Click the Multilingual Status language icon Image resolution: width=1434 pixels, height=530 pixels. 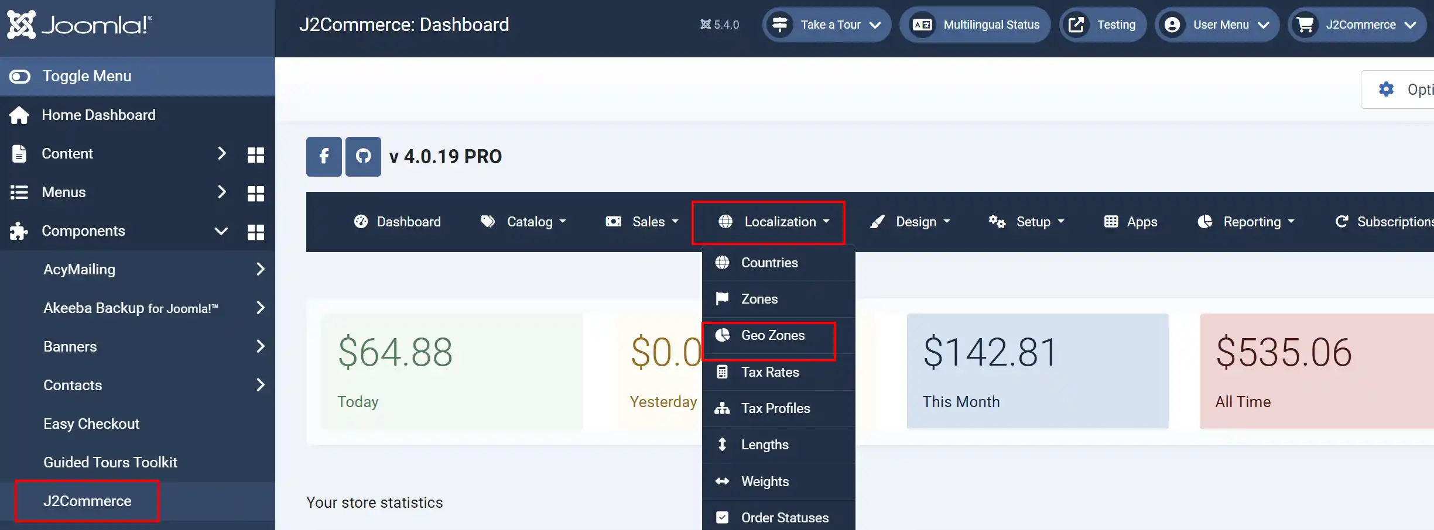click(x=922, y=25)
